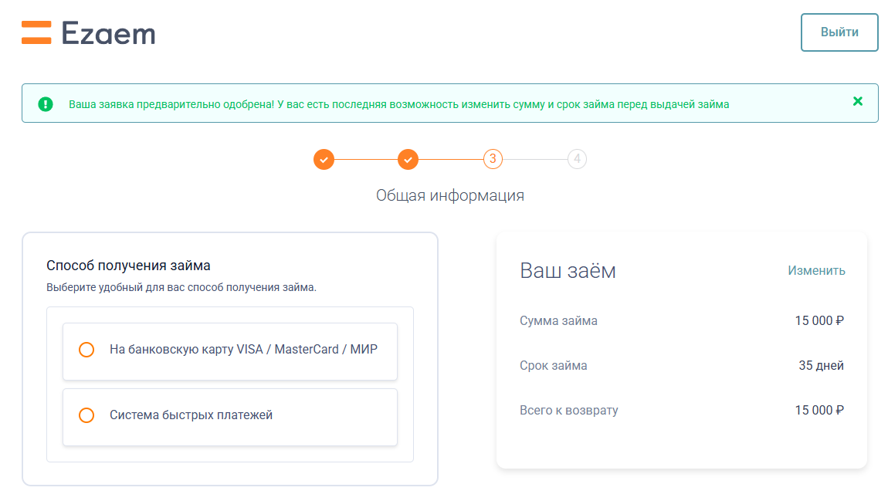Viewport: 888px width, 501px height.
Task: Click the second completed step checkmark
Action: (x=408, y=160)
